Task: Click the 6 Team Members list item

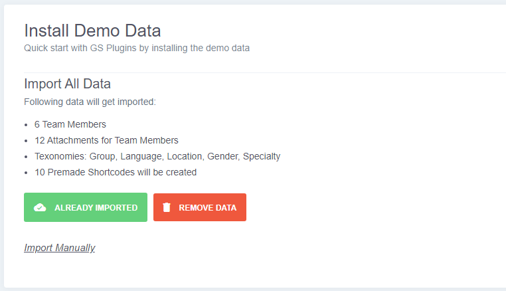Action: (x=70, y=124)
